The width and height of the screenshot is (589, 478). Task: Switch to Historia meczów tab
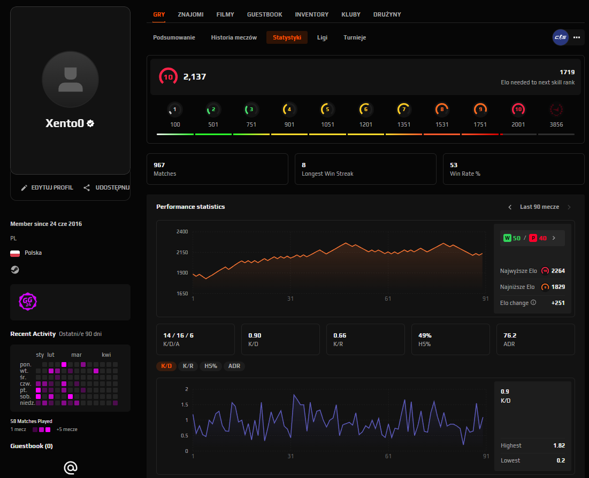point(234,37)
